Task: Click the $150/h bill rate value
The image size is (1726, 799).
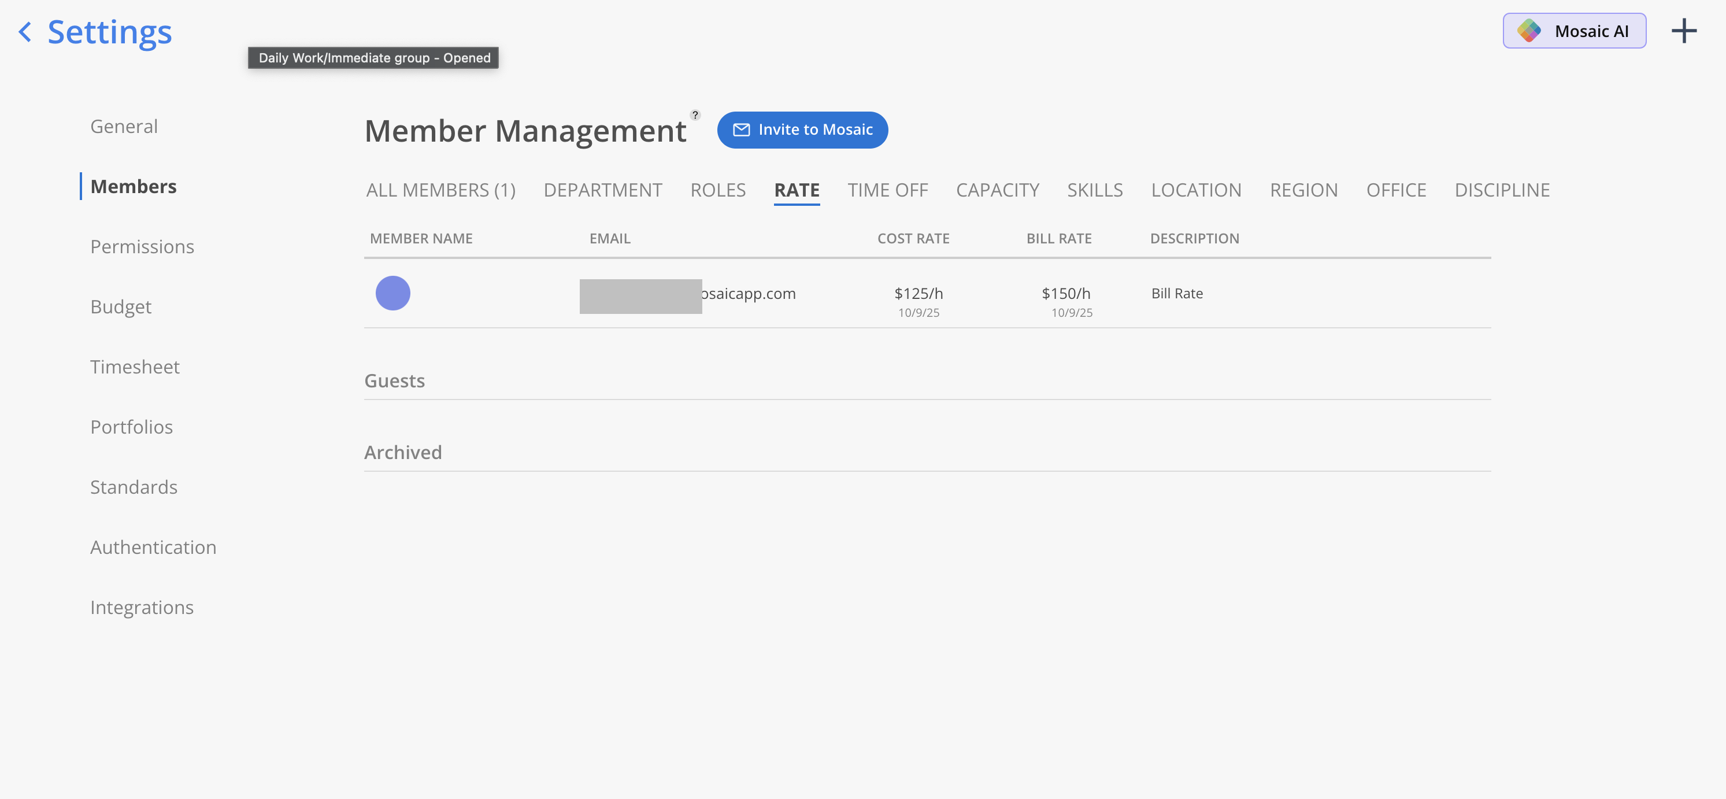Action: coord(1065,294)
